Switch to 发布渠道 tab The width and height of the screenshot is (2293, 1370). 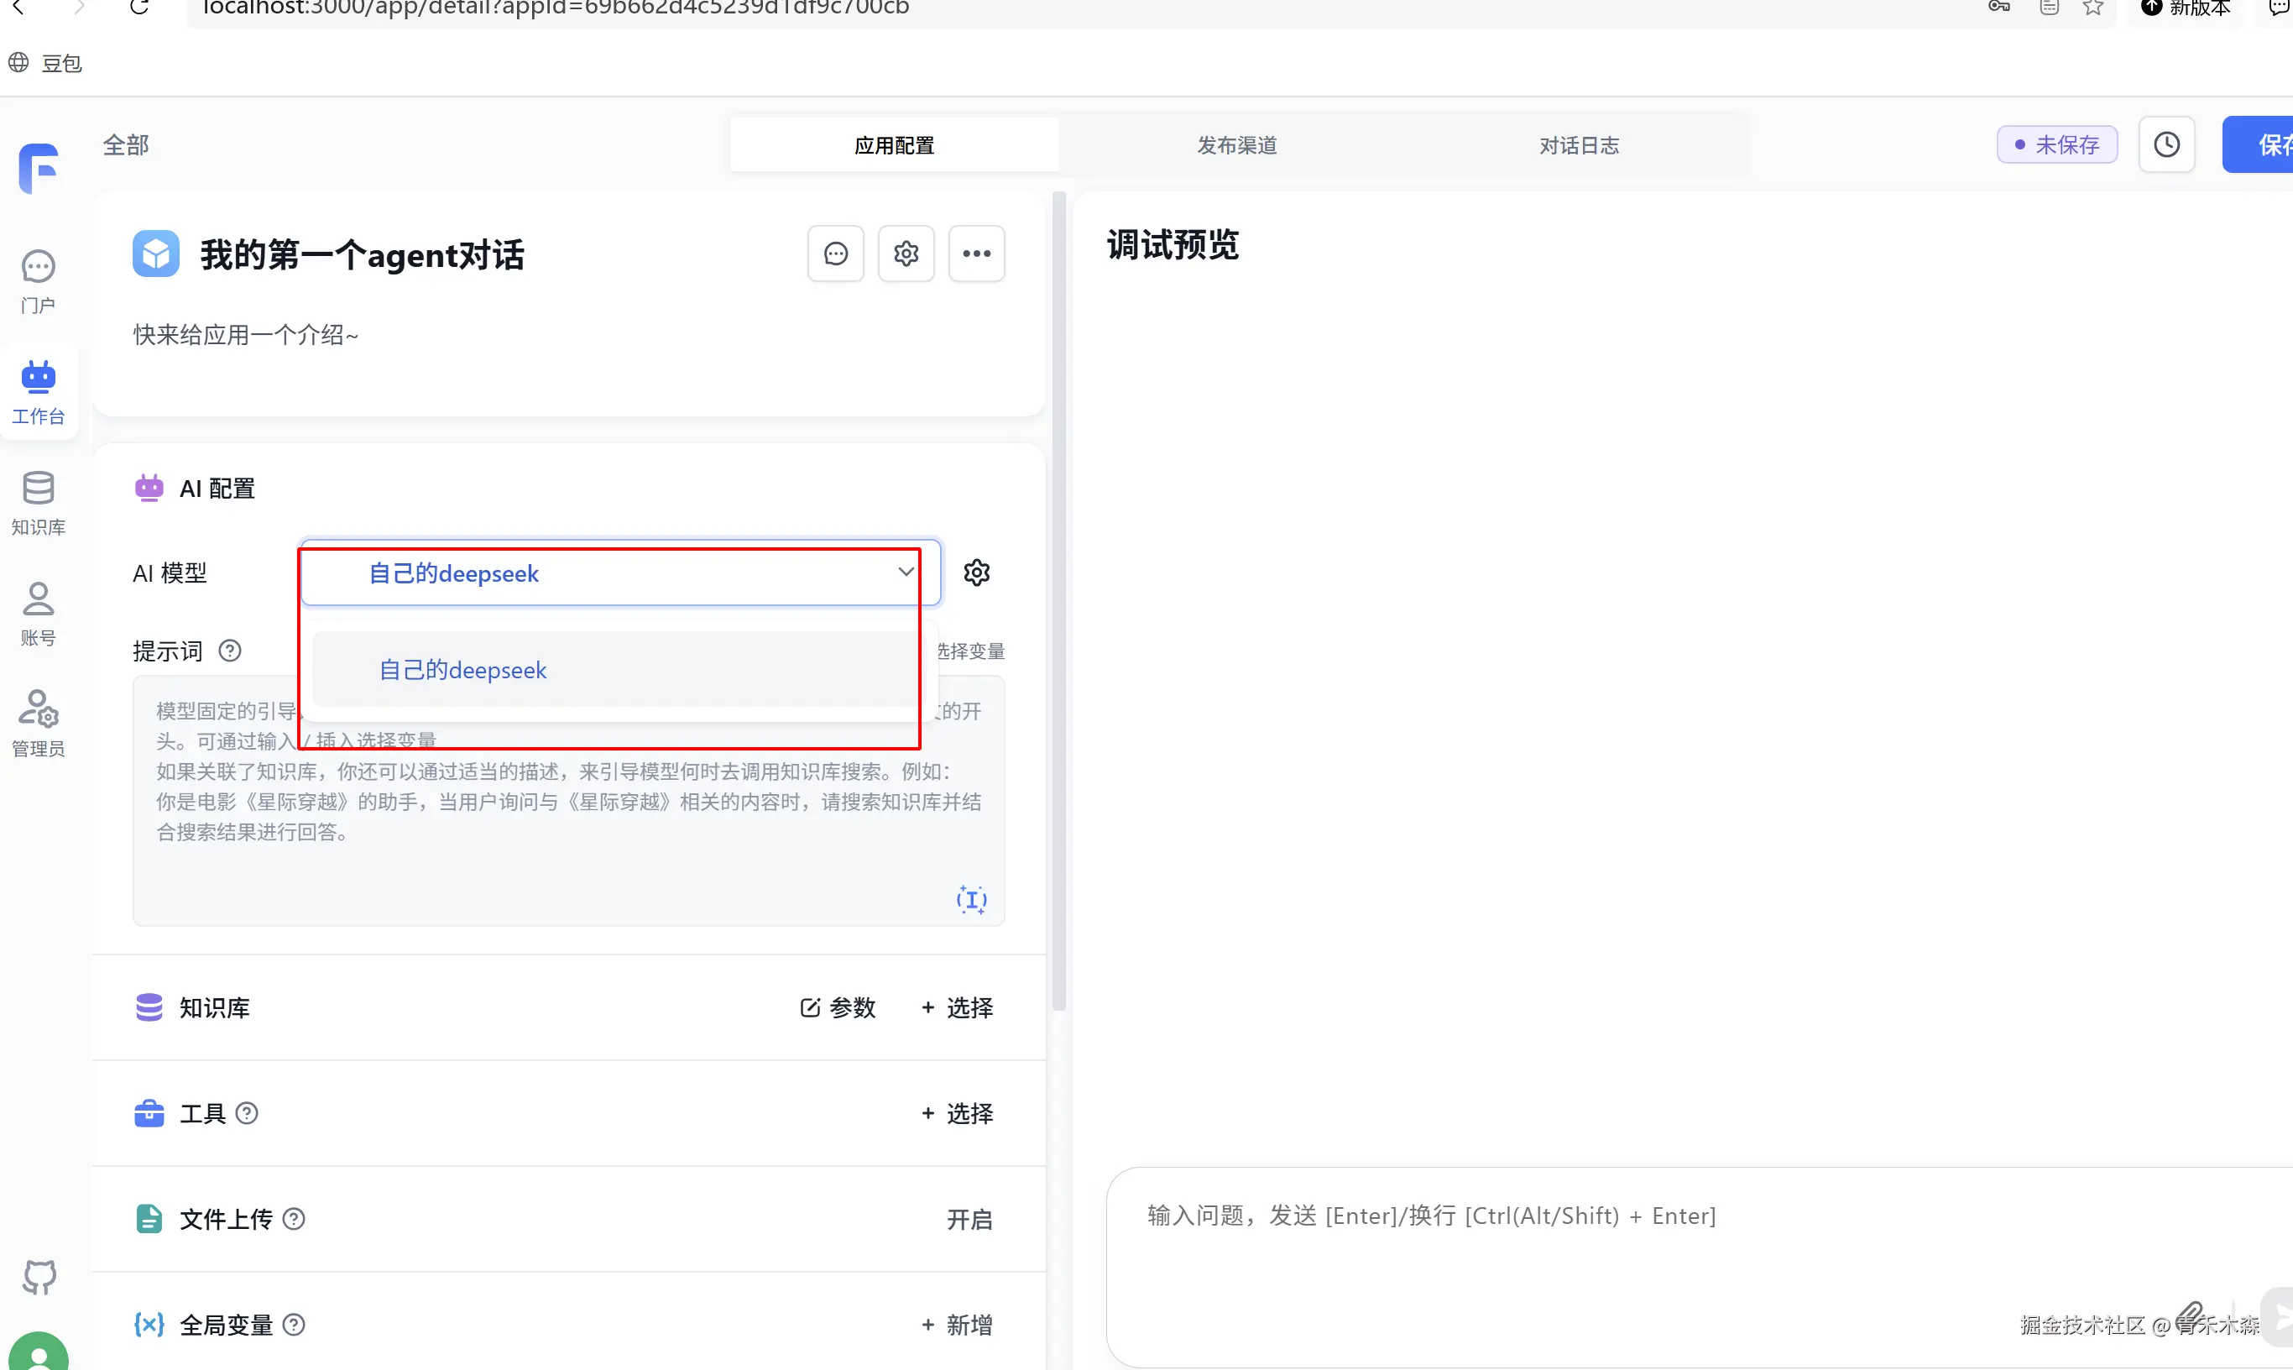click(1236, 145)
